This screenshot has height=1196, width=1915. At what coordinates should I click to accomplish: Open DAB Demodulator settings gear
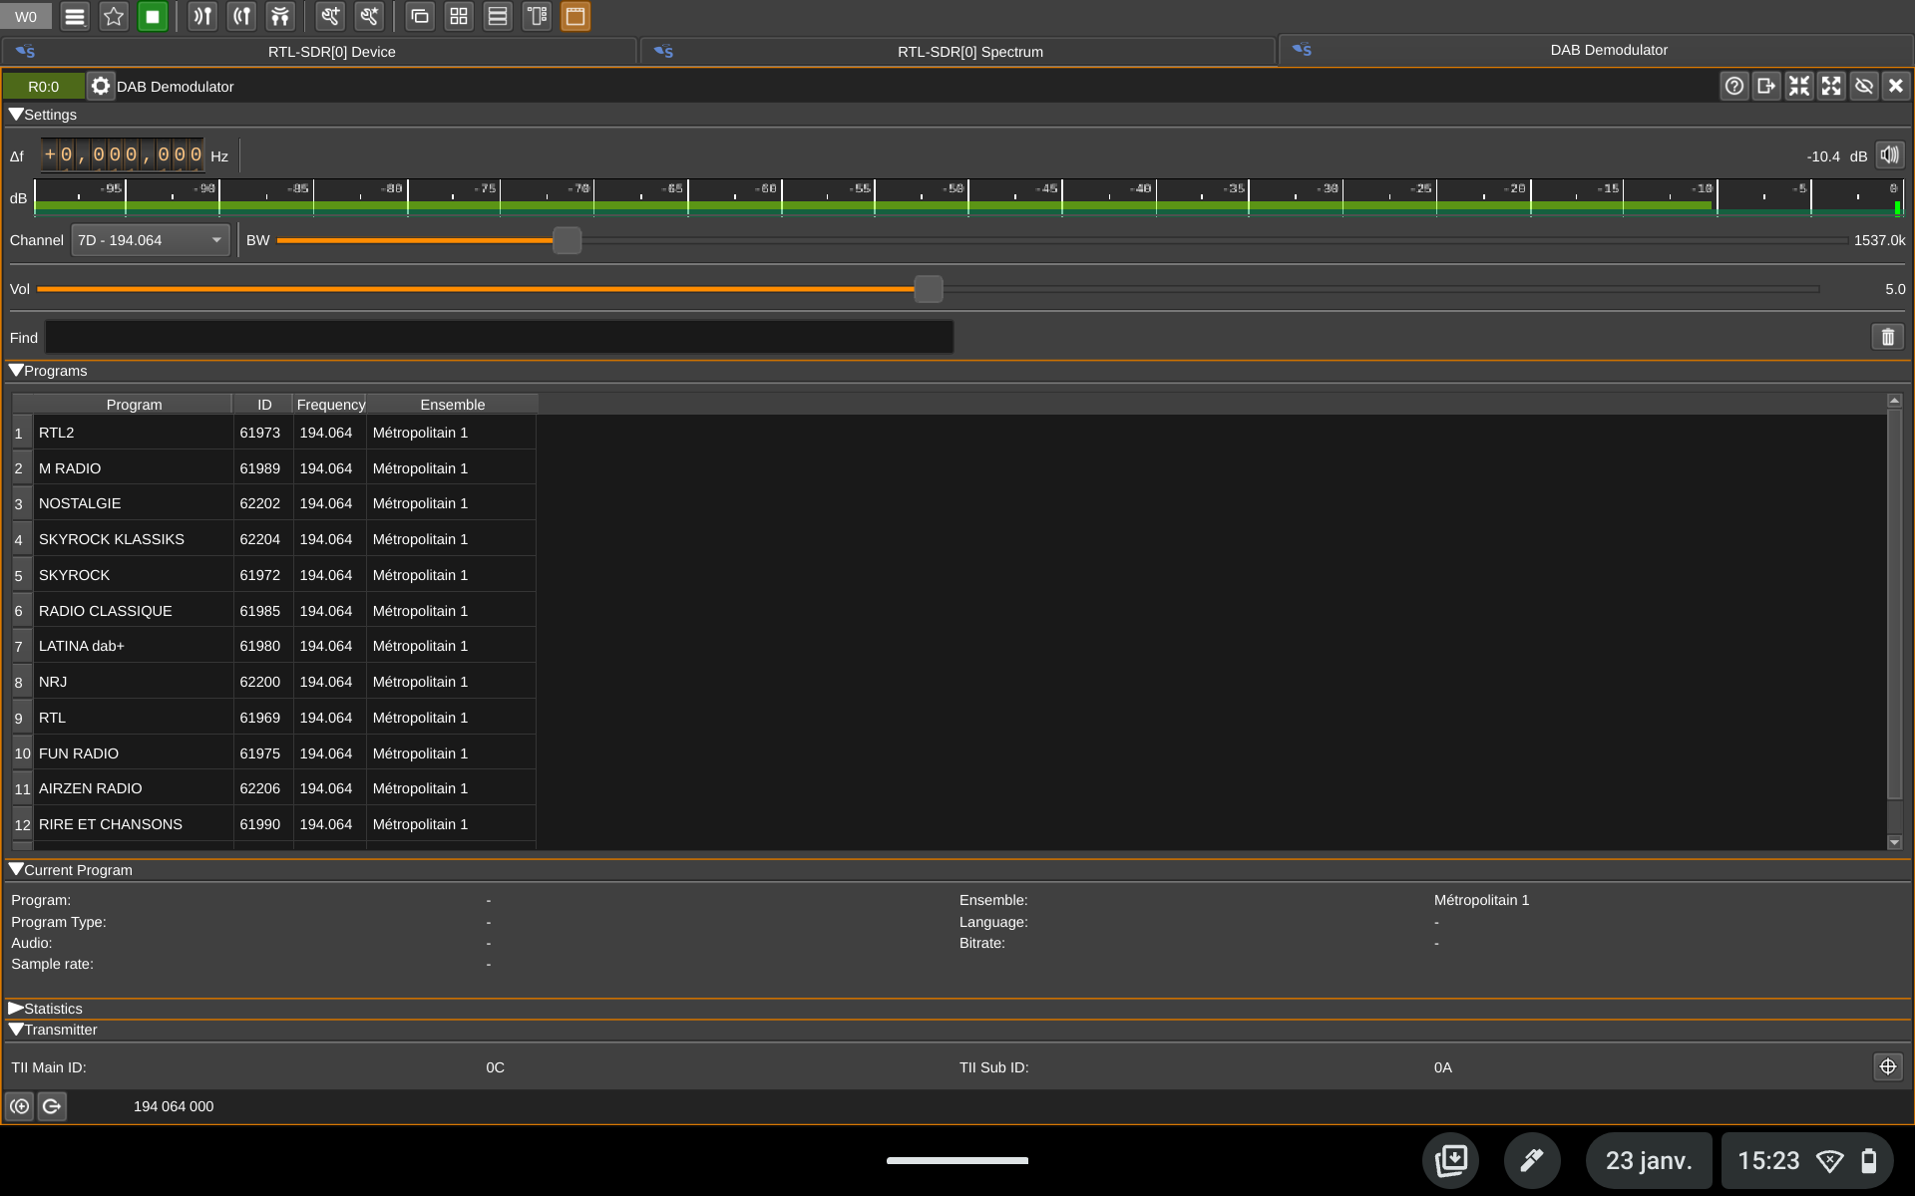click(x=101, y=87)
